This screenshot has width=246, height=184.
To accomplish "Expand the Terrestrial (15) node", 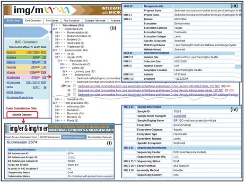I will click(59, 99).
